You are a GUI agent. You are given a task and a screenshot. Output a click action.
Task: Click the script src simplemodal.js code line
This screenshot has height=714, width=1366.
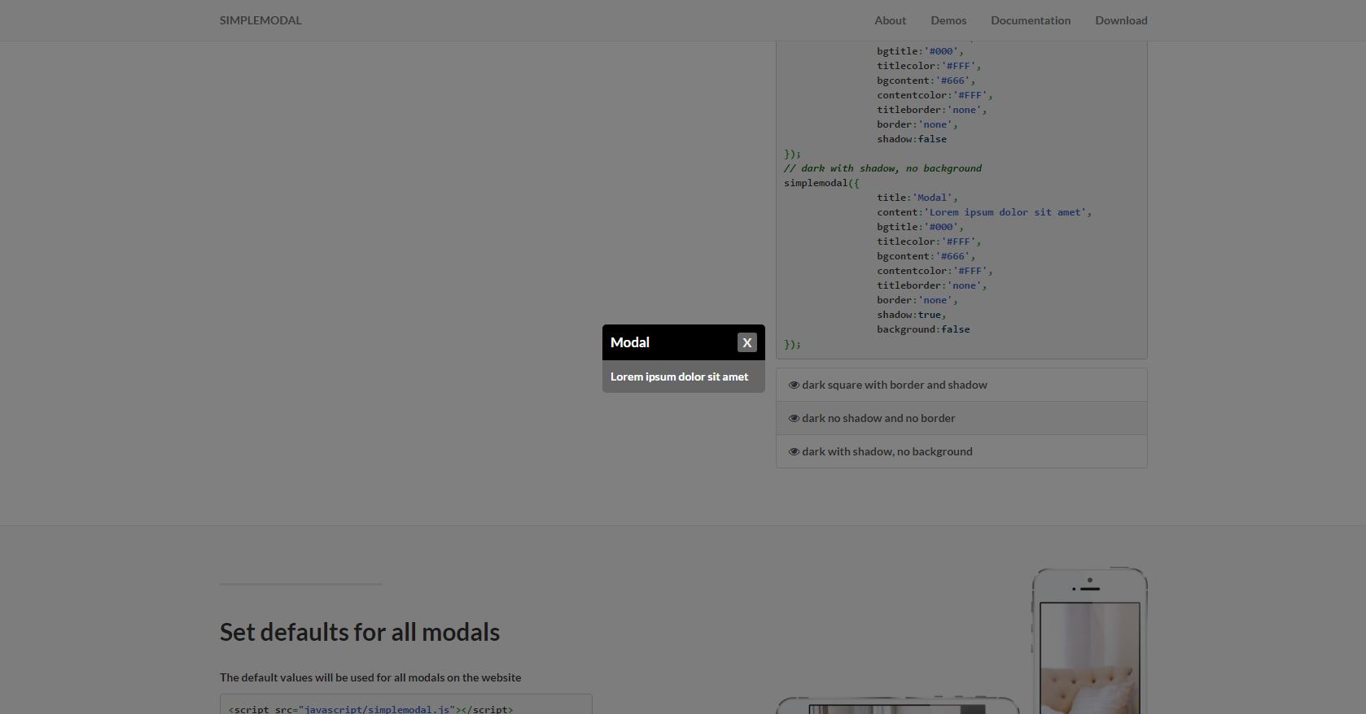pyautogui.click(x=371, y=709)
